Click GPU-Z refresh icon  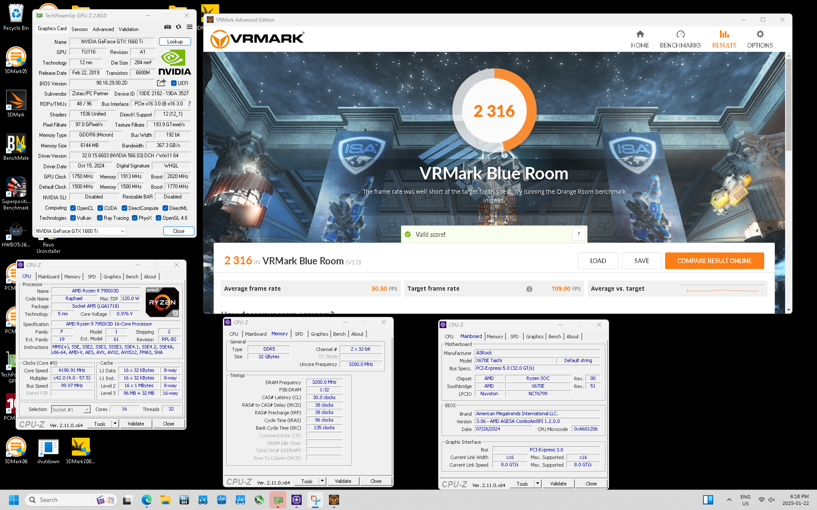(179, 27)
